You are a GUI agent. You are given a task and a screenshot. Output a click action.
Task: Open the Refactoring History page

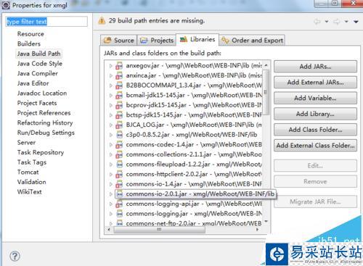(x=45, y=122)
